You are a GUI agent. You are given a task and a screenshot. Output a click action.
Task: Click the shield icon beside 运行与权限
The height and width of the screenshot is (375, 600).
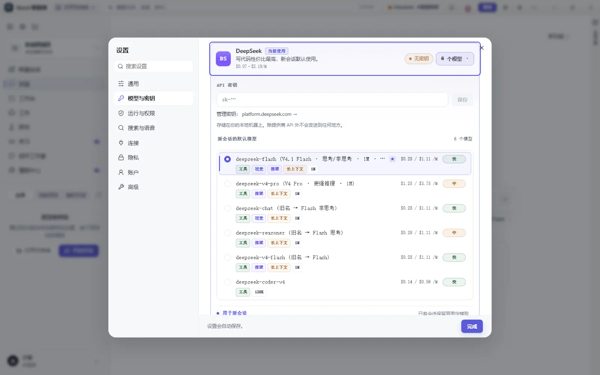pyautogui.click(x=121, y=113)
